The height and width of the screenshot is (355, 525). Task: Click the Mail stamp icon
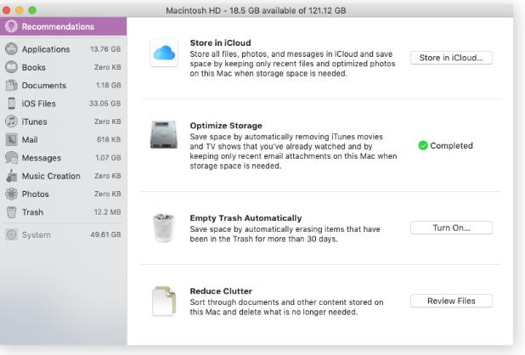11,139
